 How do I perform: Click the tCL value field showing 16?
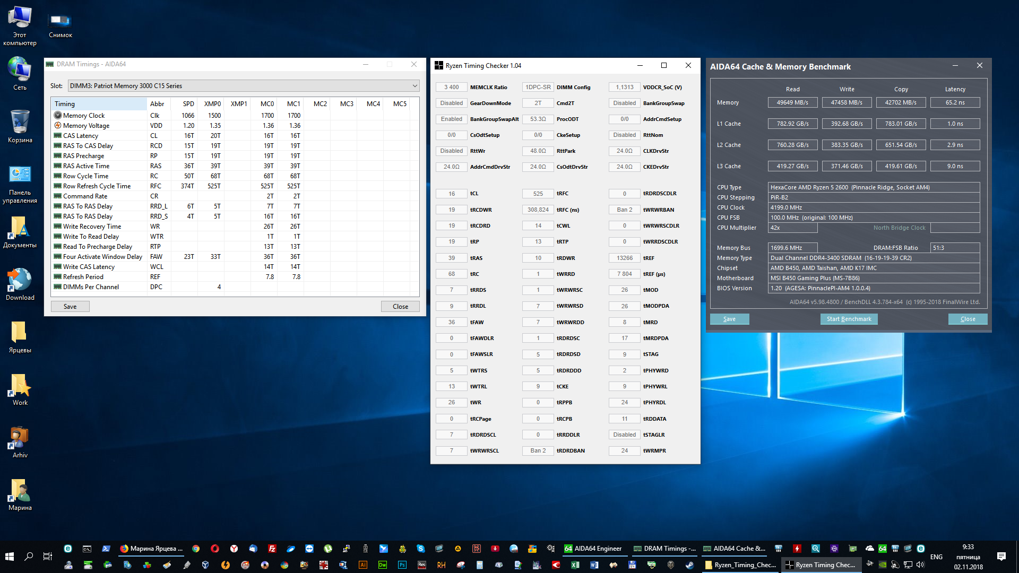tap(452, 194)
